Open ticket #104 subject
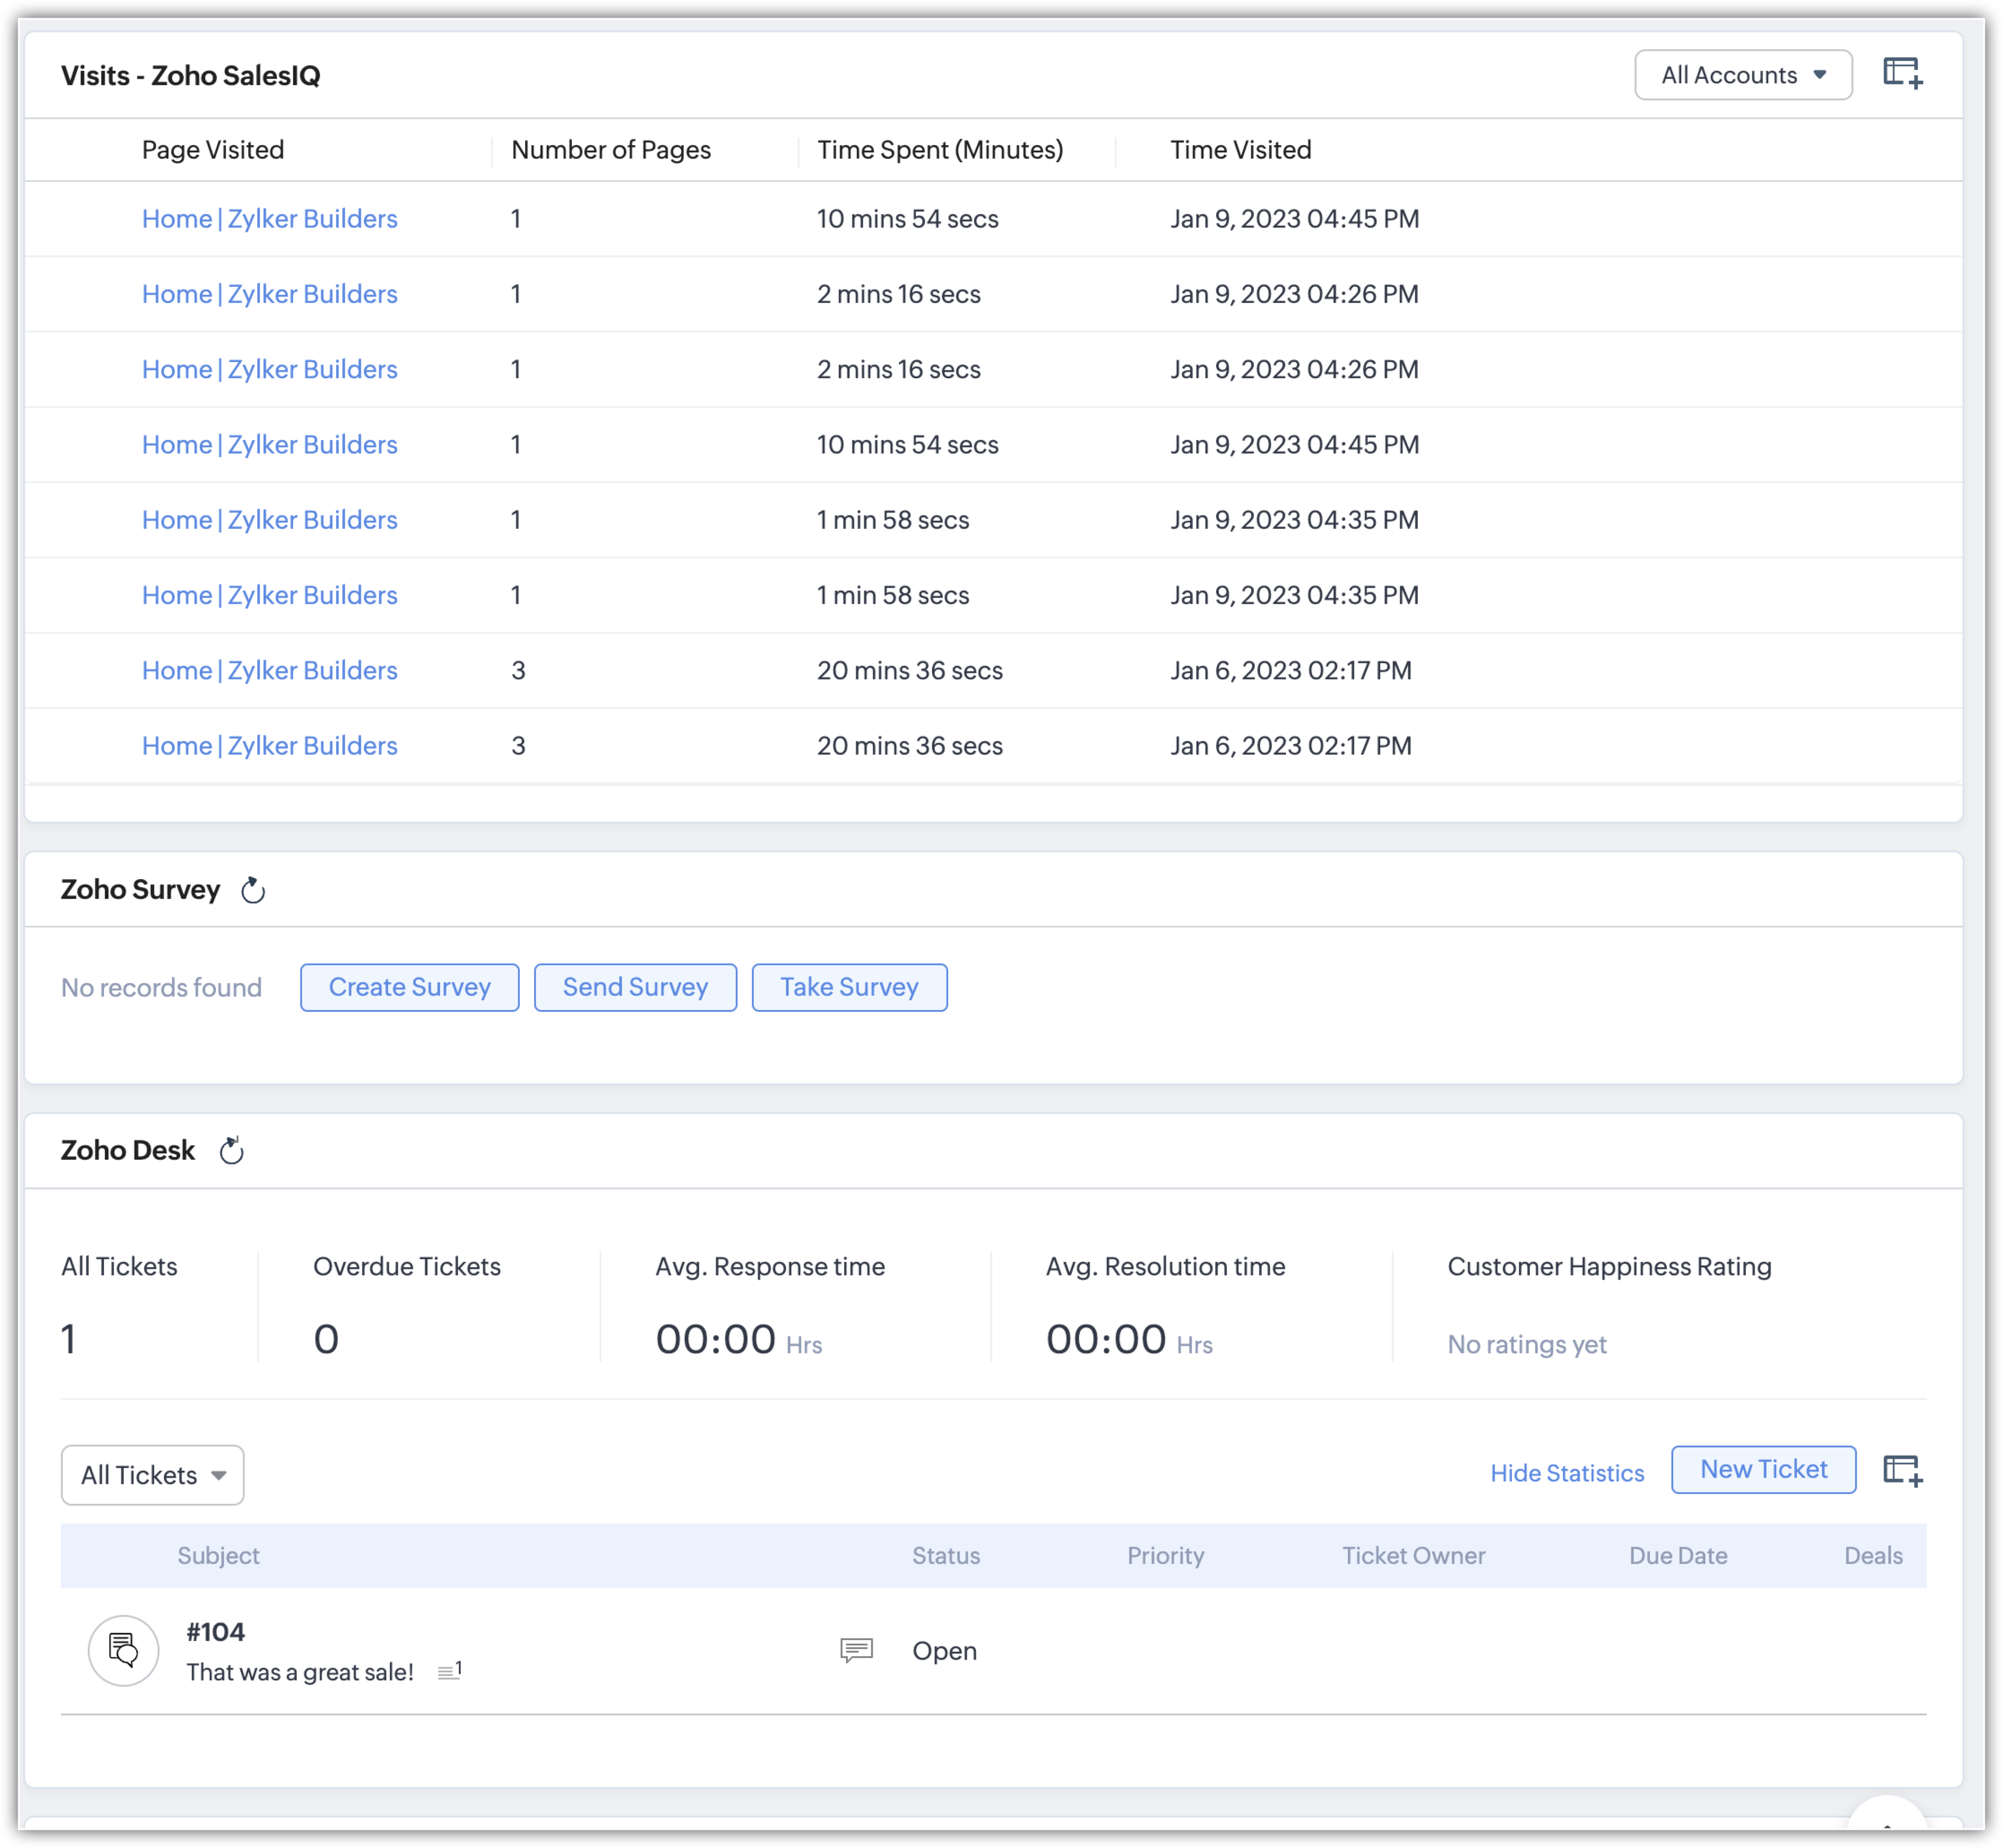Screen dimensions: 2003x1848 point(300,1671)
